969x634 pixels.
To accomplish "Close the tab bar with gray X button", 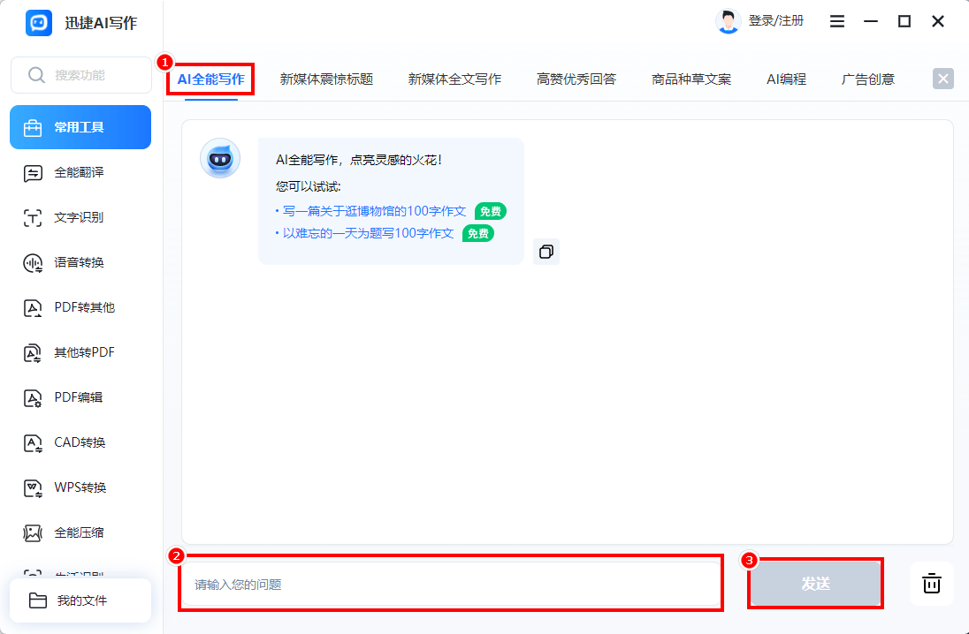I will tap(943, 79).
